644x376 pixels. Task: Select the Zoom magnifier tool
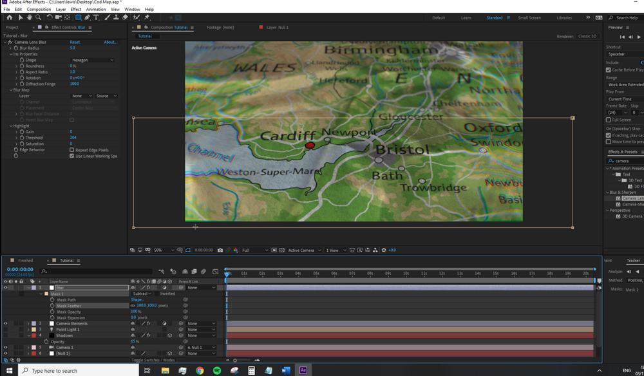pyautogui.click(x=38, y=17)
